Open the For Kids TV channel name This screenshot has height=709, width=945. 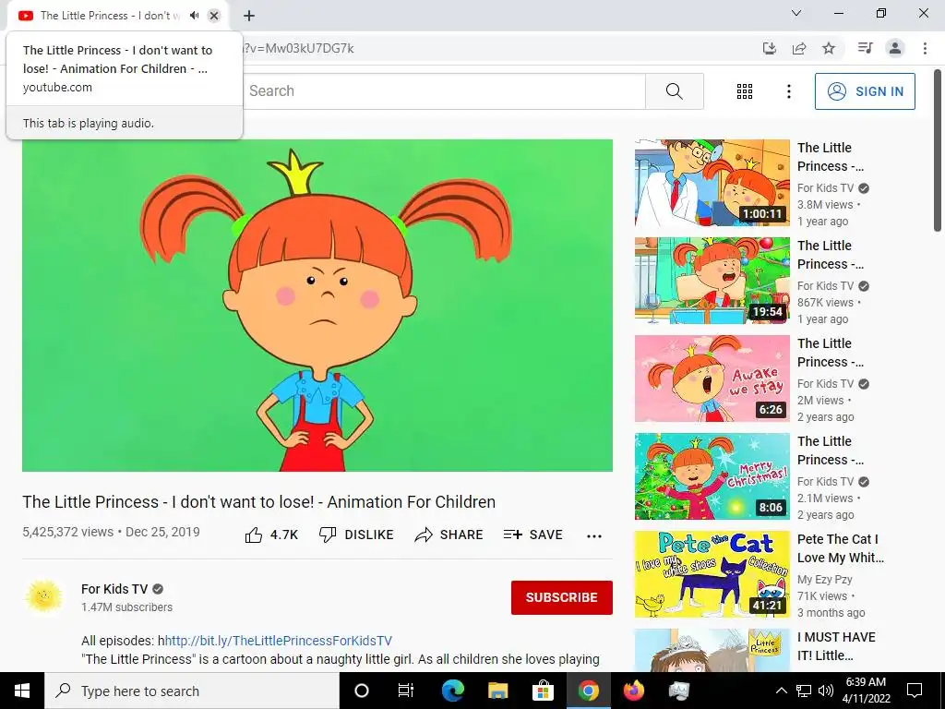click(114, 589)
